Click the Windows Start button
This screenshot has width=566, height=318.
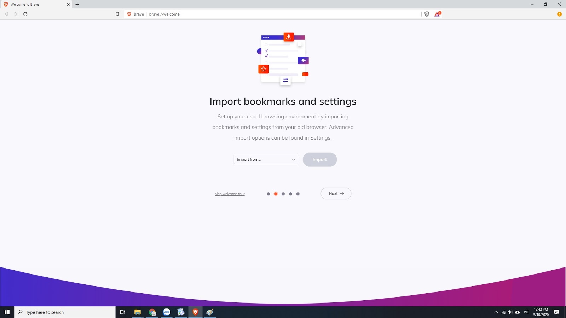pos(7,312)
